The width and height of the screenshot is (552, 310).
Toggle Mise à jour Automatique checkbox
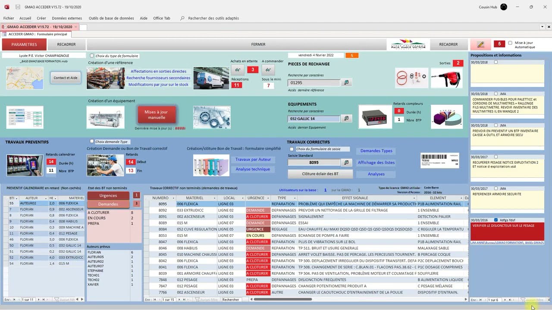[x=510, y=43]
